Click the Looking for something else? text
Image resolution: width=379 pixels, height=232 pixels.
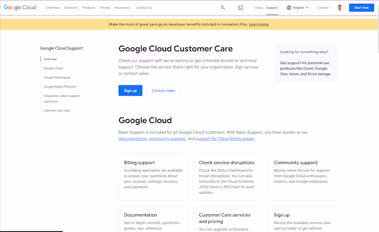[x=304, y=52]
